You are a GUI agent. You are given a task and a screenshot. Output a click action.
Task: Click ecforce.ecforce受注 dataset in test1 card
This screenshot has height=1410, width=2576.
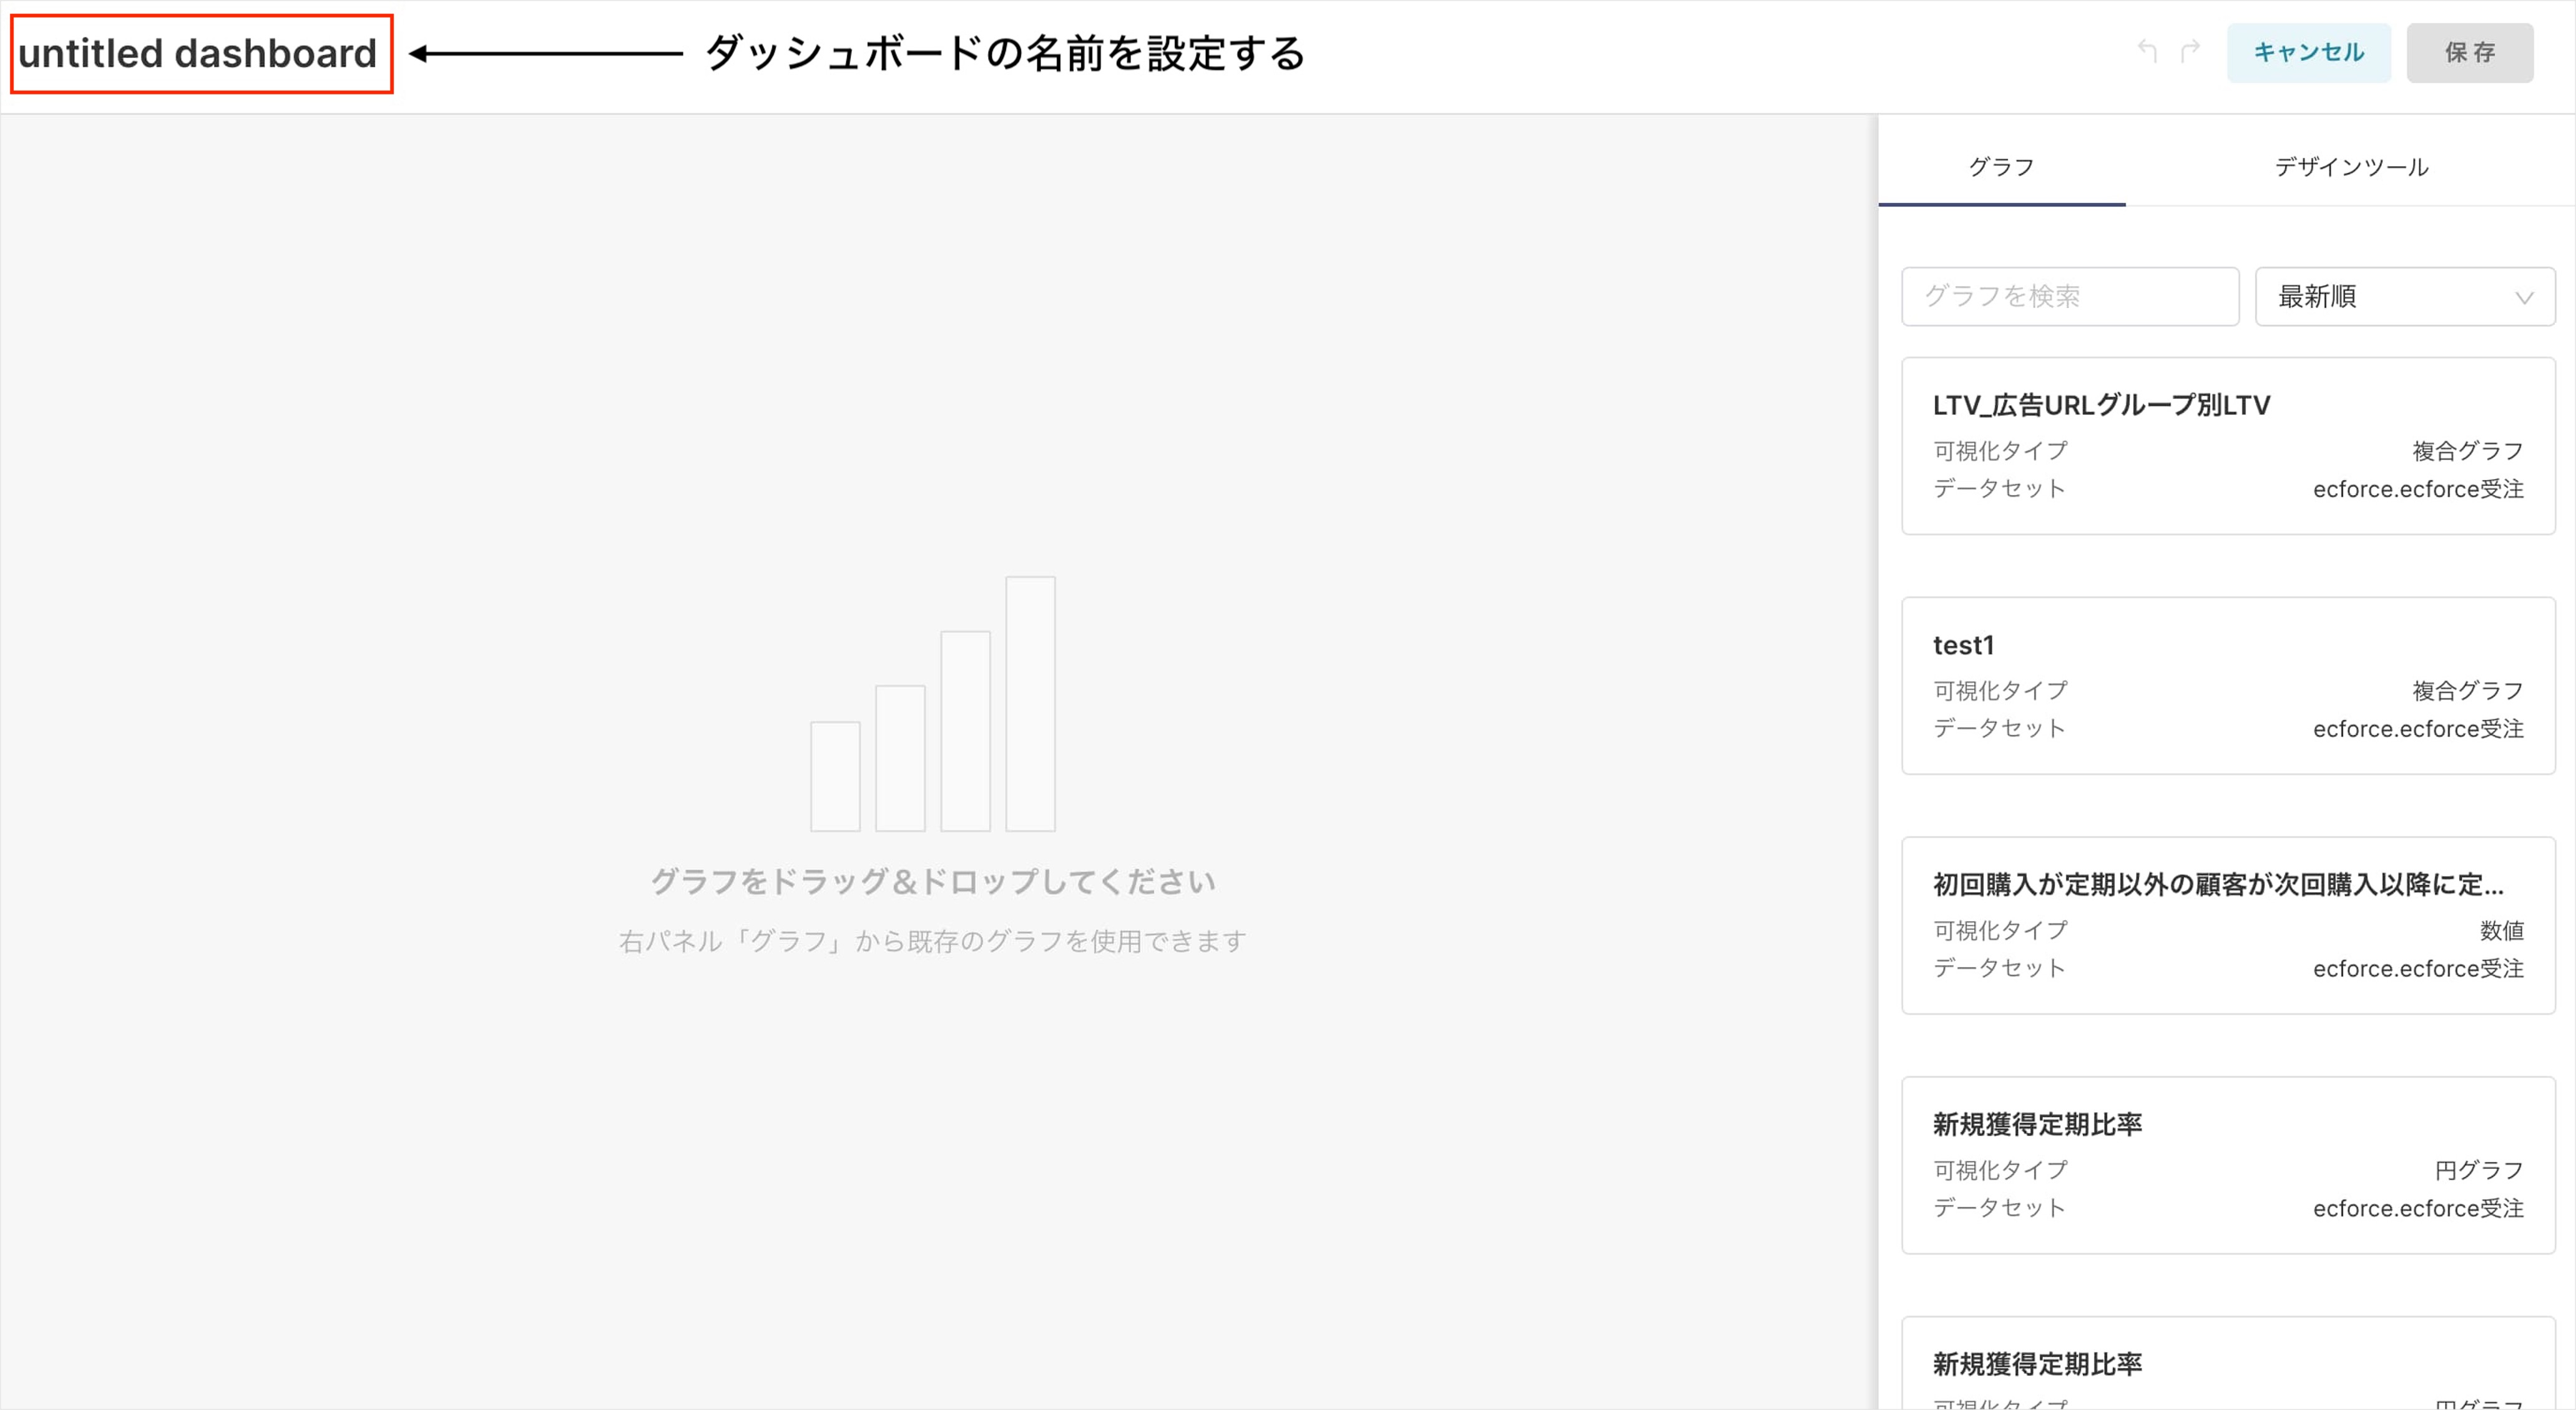click(2418, 729)
